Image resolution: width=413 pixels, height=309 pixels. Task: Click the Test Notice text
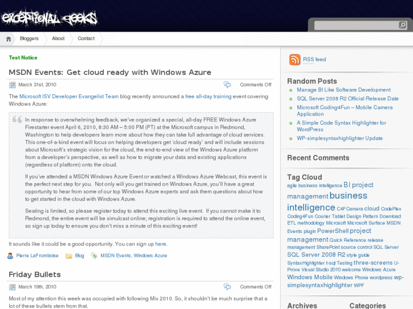coord(23,58)
